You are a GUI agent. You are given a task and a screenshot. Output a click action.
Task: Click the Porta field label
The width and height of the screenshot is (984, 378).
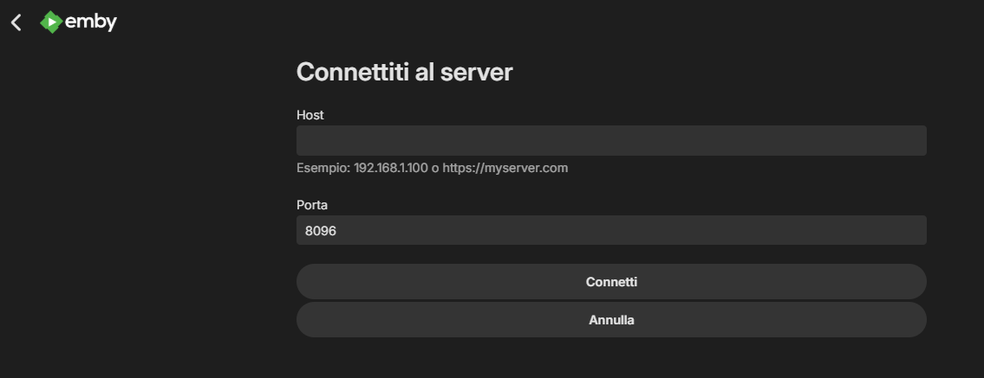[312, 205]
